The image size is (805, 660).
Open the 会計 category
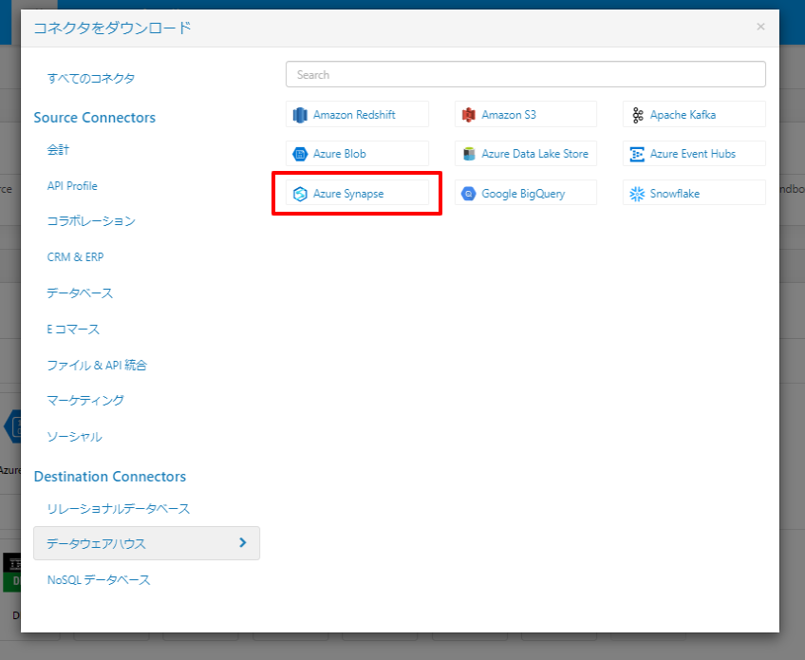pos(58,149)
